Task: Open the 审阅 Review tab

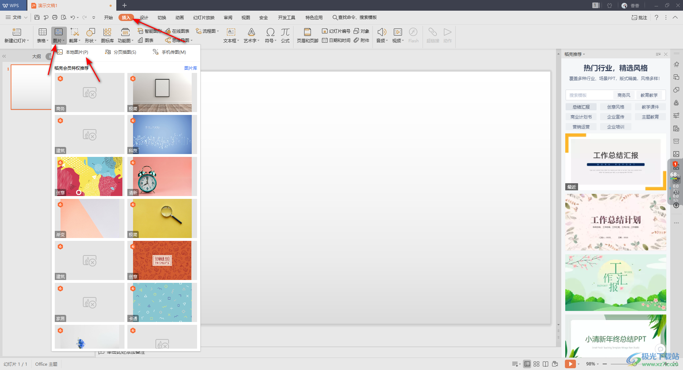Action: (228, 17)
